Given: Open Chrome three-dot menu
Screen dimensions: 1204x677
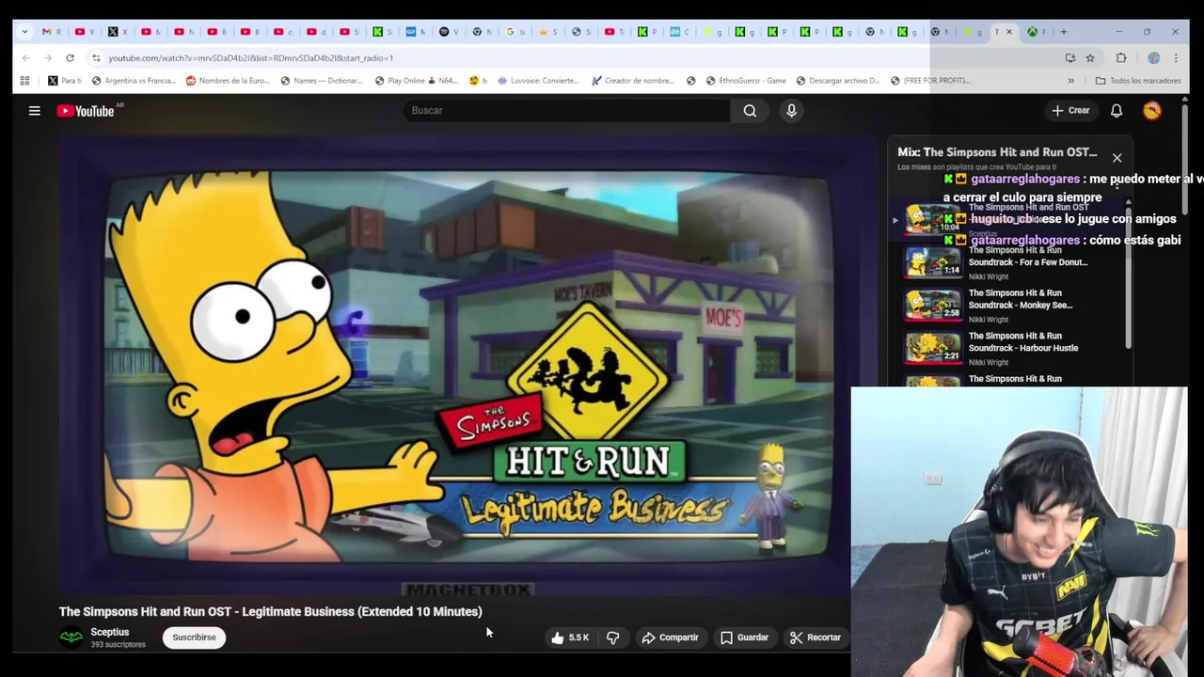Looking at the screenshot, I should [x=1176, y=57].
